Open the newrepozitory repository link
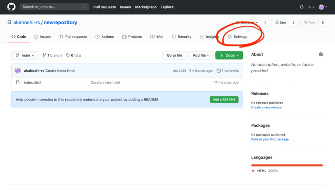 point(60,23)
